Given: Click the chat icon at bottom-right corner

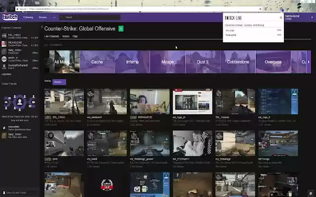Looking at the screenshot, I should click(311, 193).
